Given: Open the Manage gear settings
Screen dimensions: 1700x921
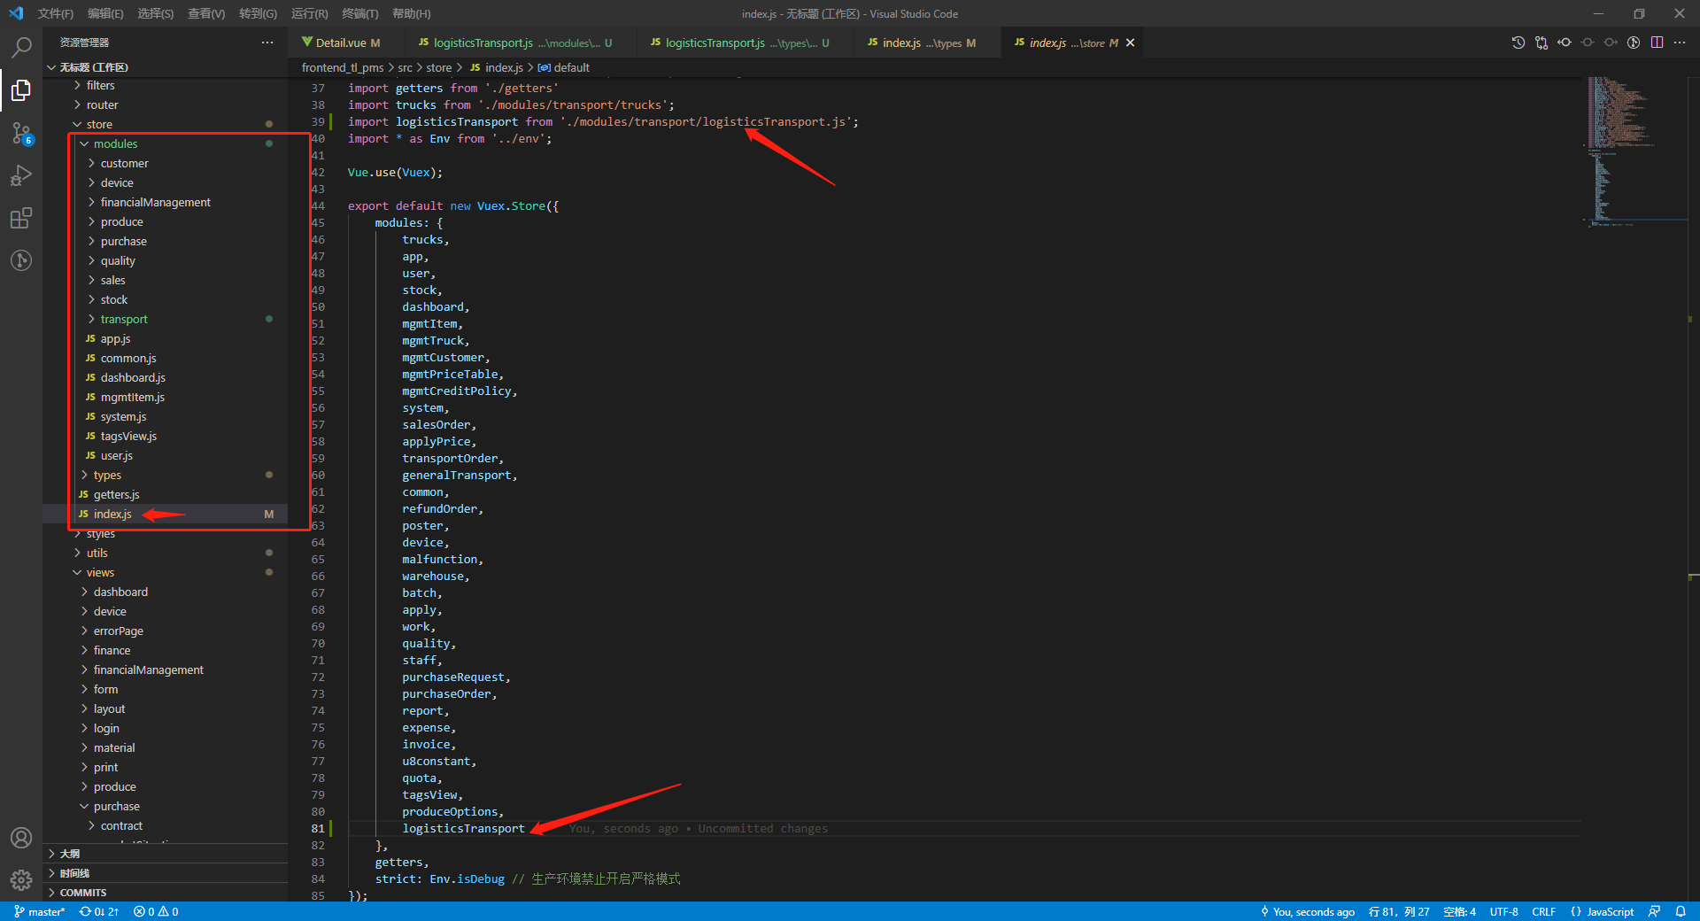Looking at the screenshot, I should tap(21, 879).
